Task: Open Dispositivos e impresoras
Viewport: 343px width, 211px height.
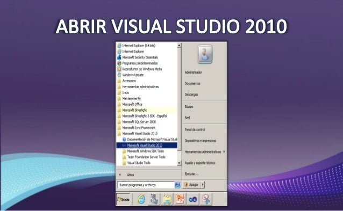Action: [201, 141]
